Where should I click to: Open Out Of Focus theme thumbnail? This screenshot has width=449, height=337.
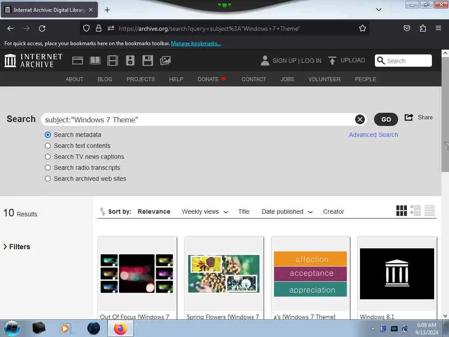(137, 274)
